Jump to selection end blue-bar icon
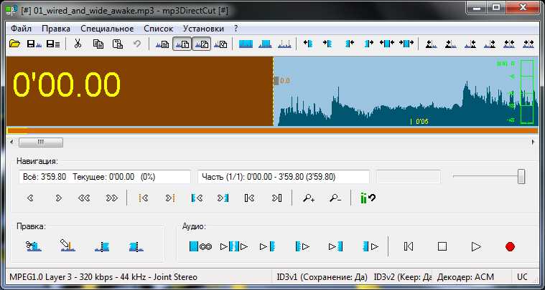 pos(223,198)
